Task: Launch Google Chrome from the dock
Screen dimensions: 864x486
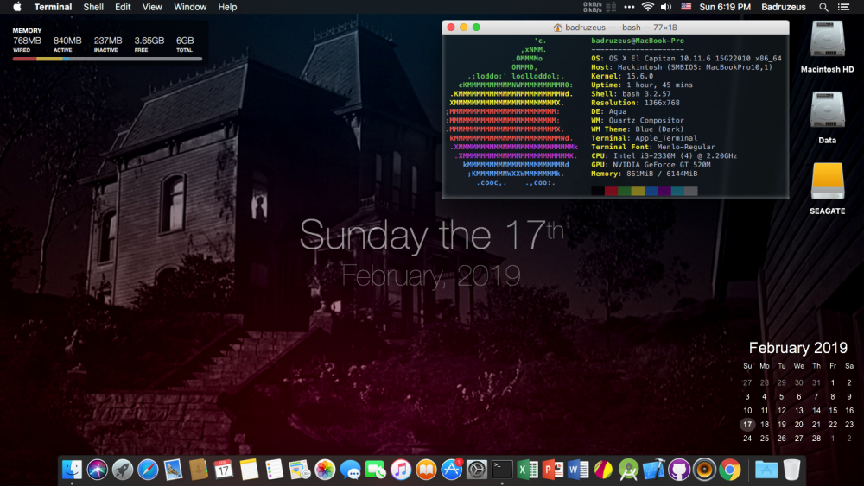Action: tap(729, 470)
